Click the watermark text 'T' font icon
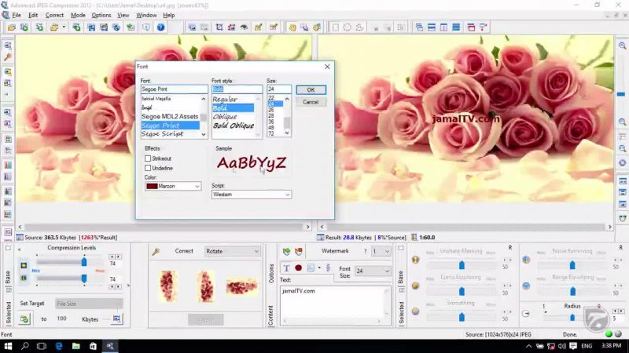 coord(286,268)
